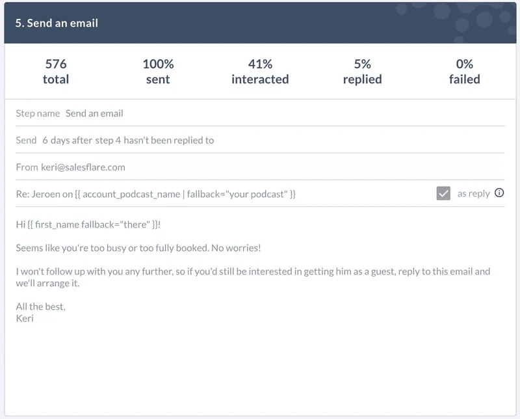Screen dimensions: 520x419
Task: View the '100% sent' statistic
Action: [158, 72]
